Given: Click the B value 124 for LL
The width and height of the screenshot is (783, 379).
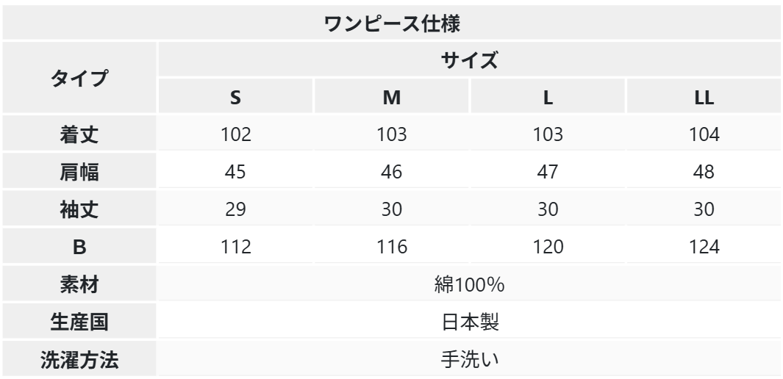Looking at the screenshot, I should coord(704,248).
